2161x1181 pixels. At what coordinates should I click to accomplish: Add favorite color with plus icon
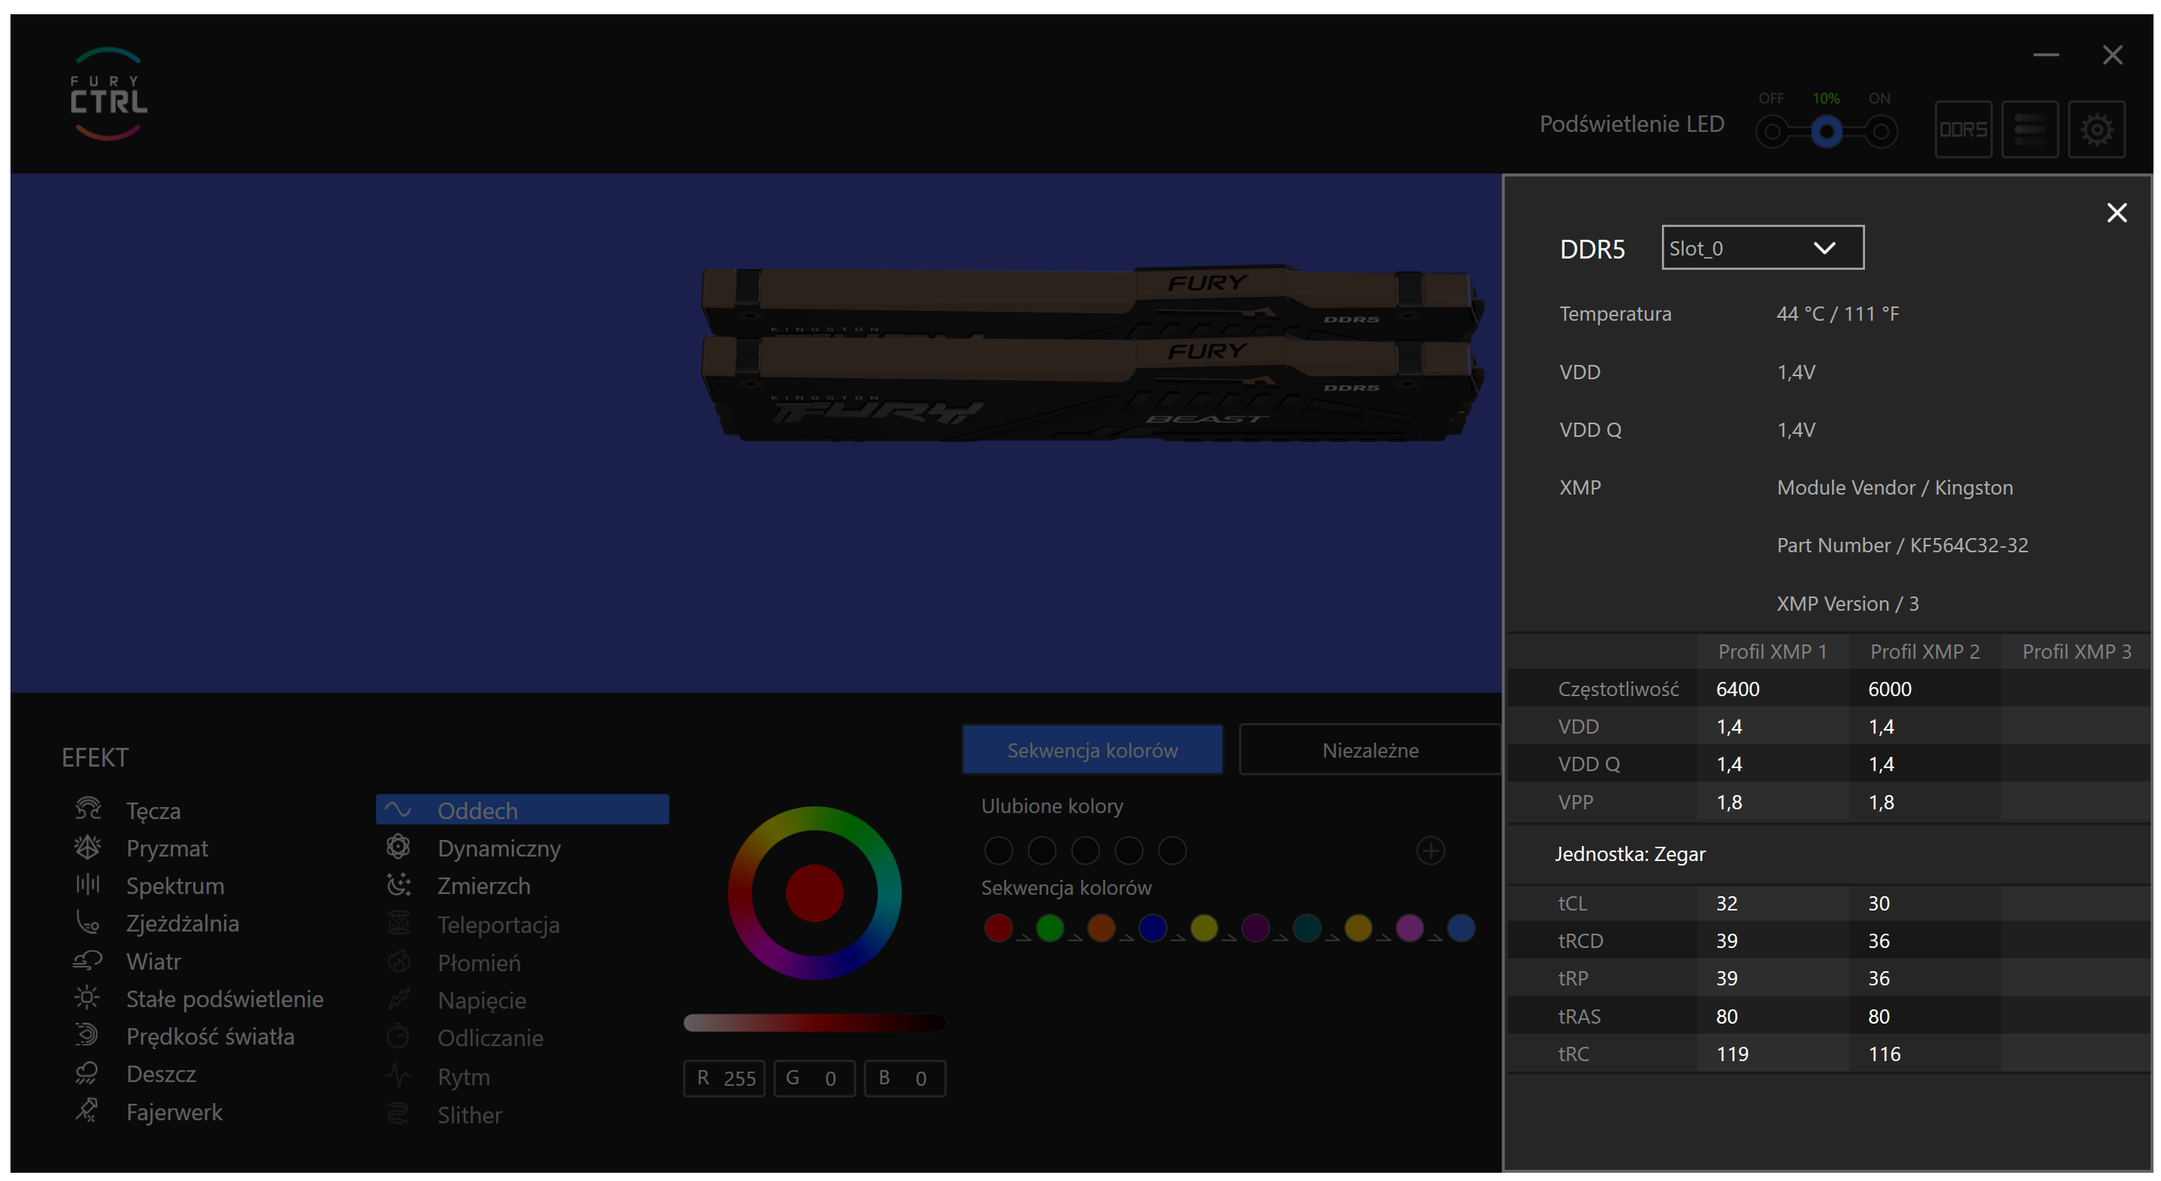pyautogui.click(x=1430, y=851)
